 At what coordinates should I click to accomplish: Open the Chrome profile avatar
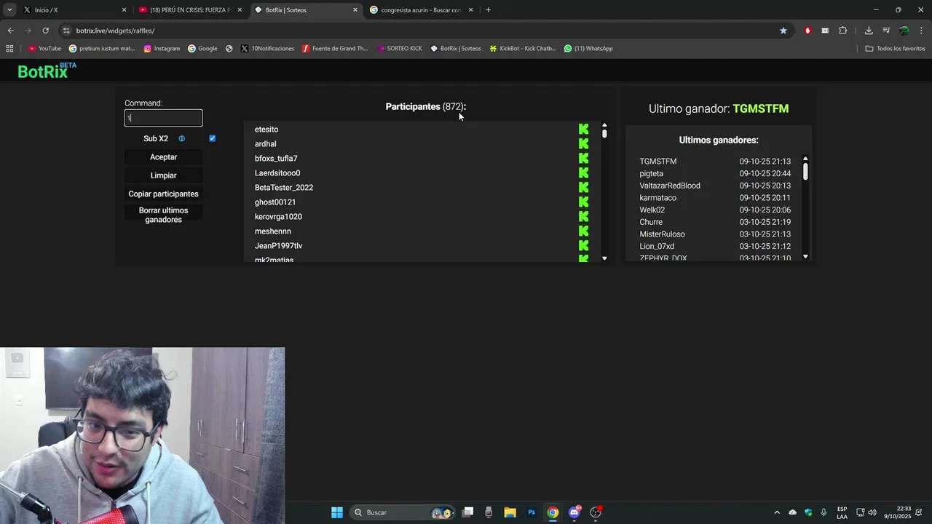(x=904, y=31)
